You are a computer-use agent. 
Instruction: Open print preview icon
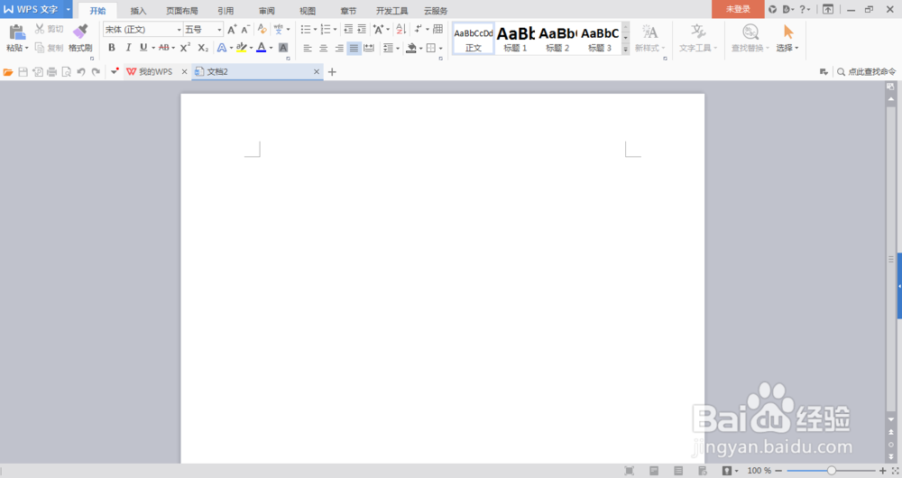click(66, 72)
